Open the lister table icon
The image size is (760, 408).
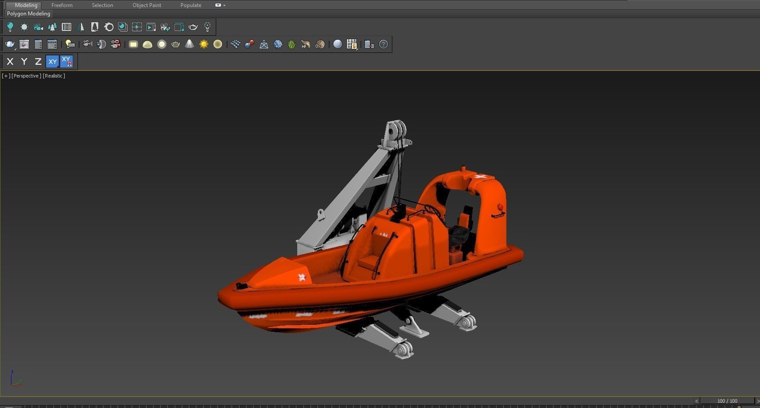[66, 27]
